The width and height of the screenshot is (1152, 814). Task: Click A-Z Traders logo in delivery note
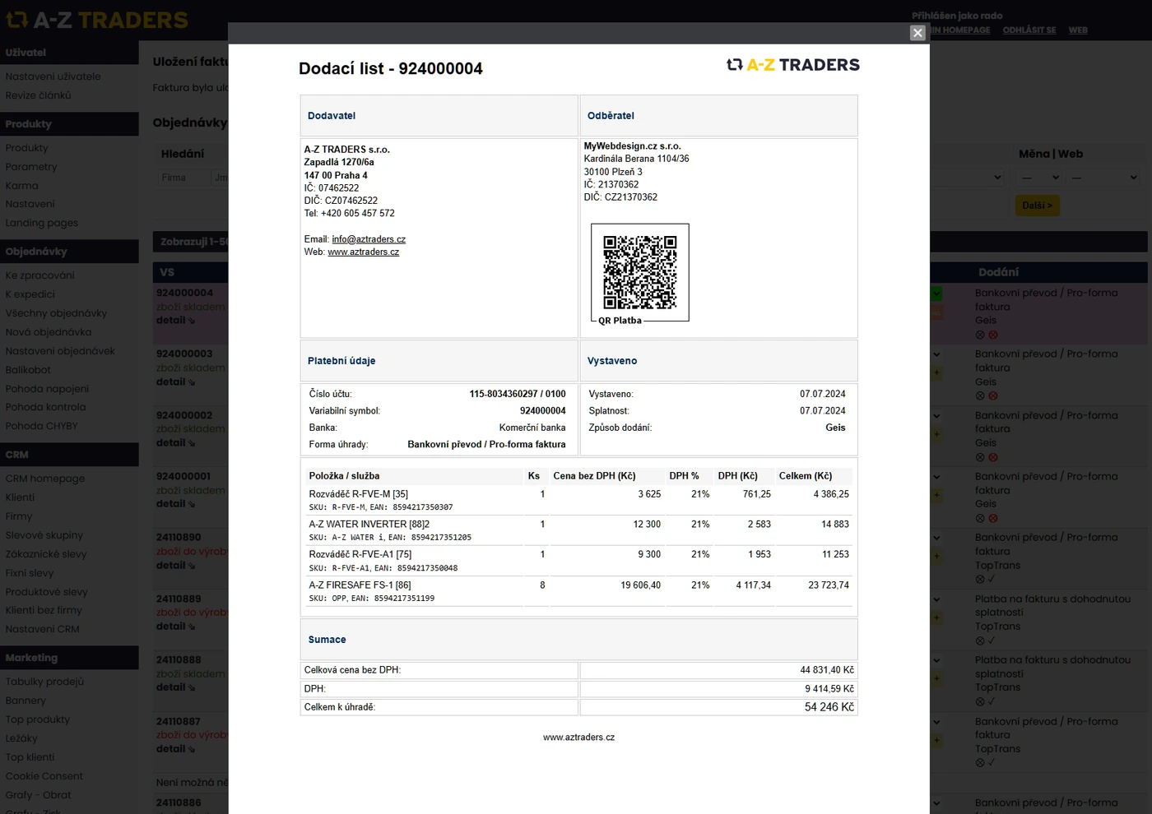coord(793,65)
